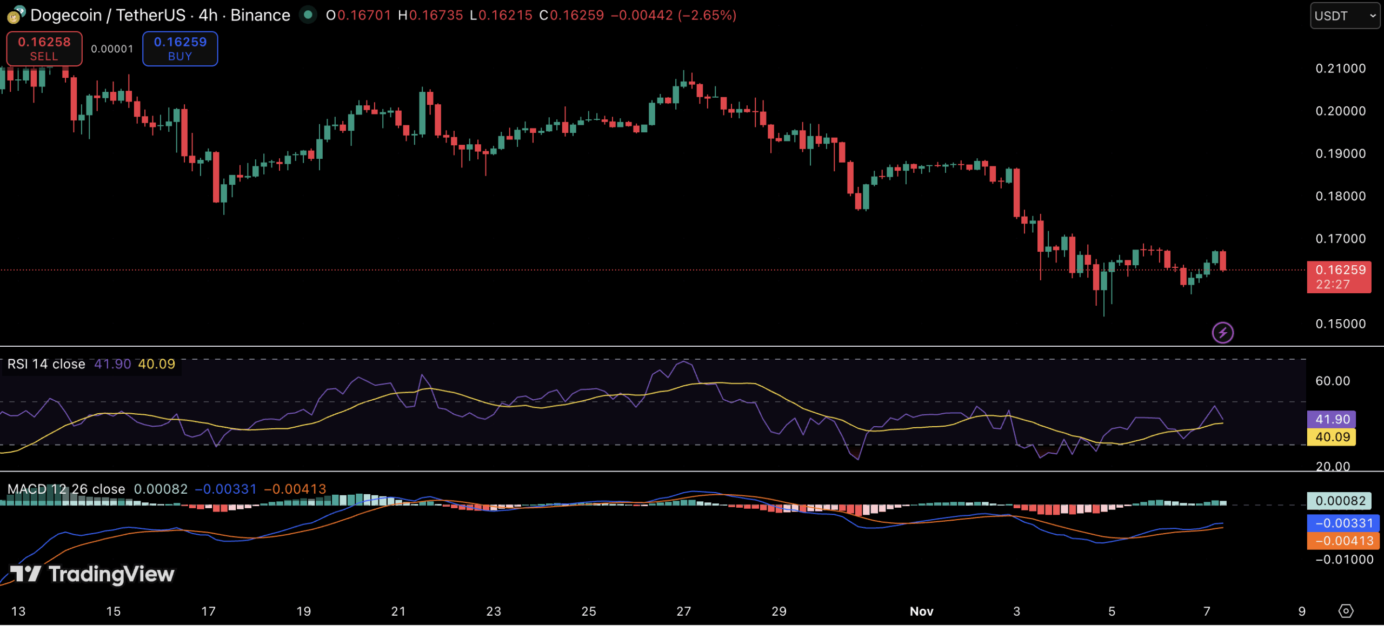Viewport: 1384px width, 626px height.
Task: Select the RSI 14 close indicator label
Action: 46,364
